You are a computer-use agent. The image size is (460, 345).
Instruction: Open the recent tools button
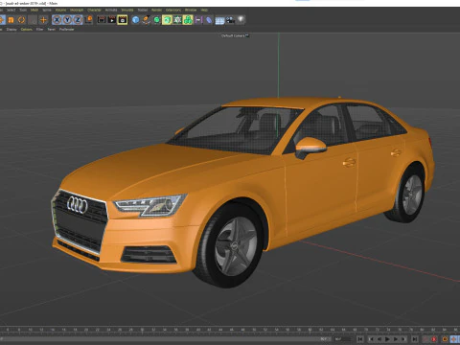tap(33, 20)
